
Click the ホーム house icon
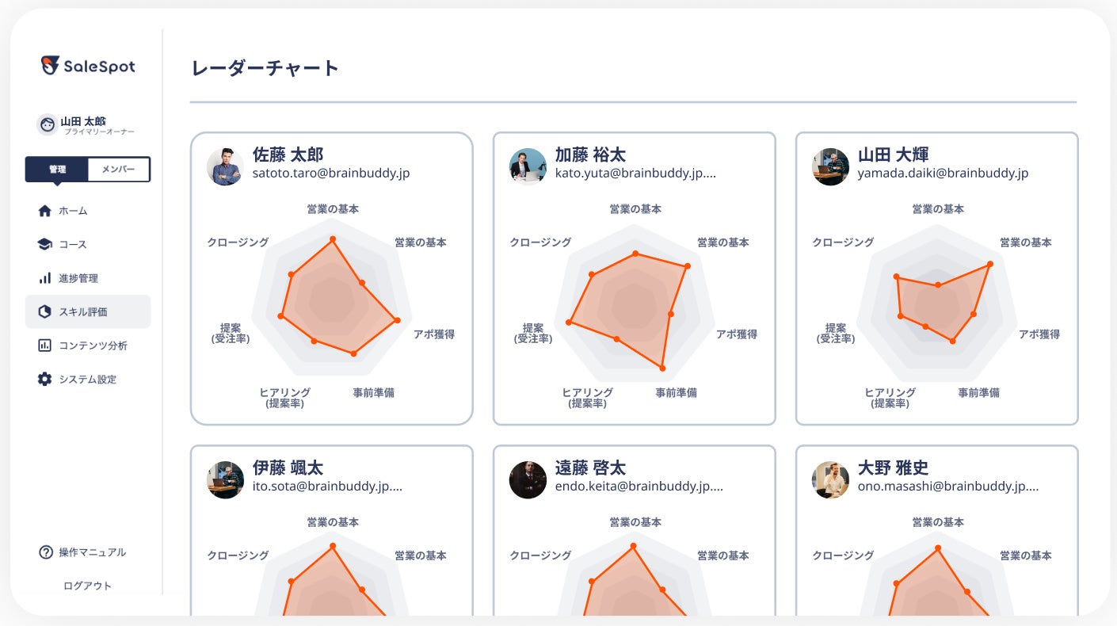pos(45,211)
